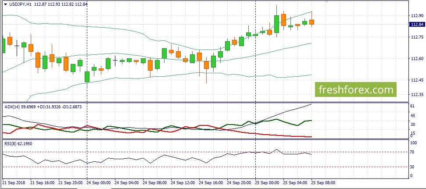426x189 pixels.
Task: Click the 112.90 price scale label
Action: coord(417,16)
